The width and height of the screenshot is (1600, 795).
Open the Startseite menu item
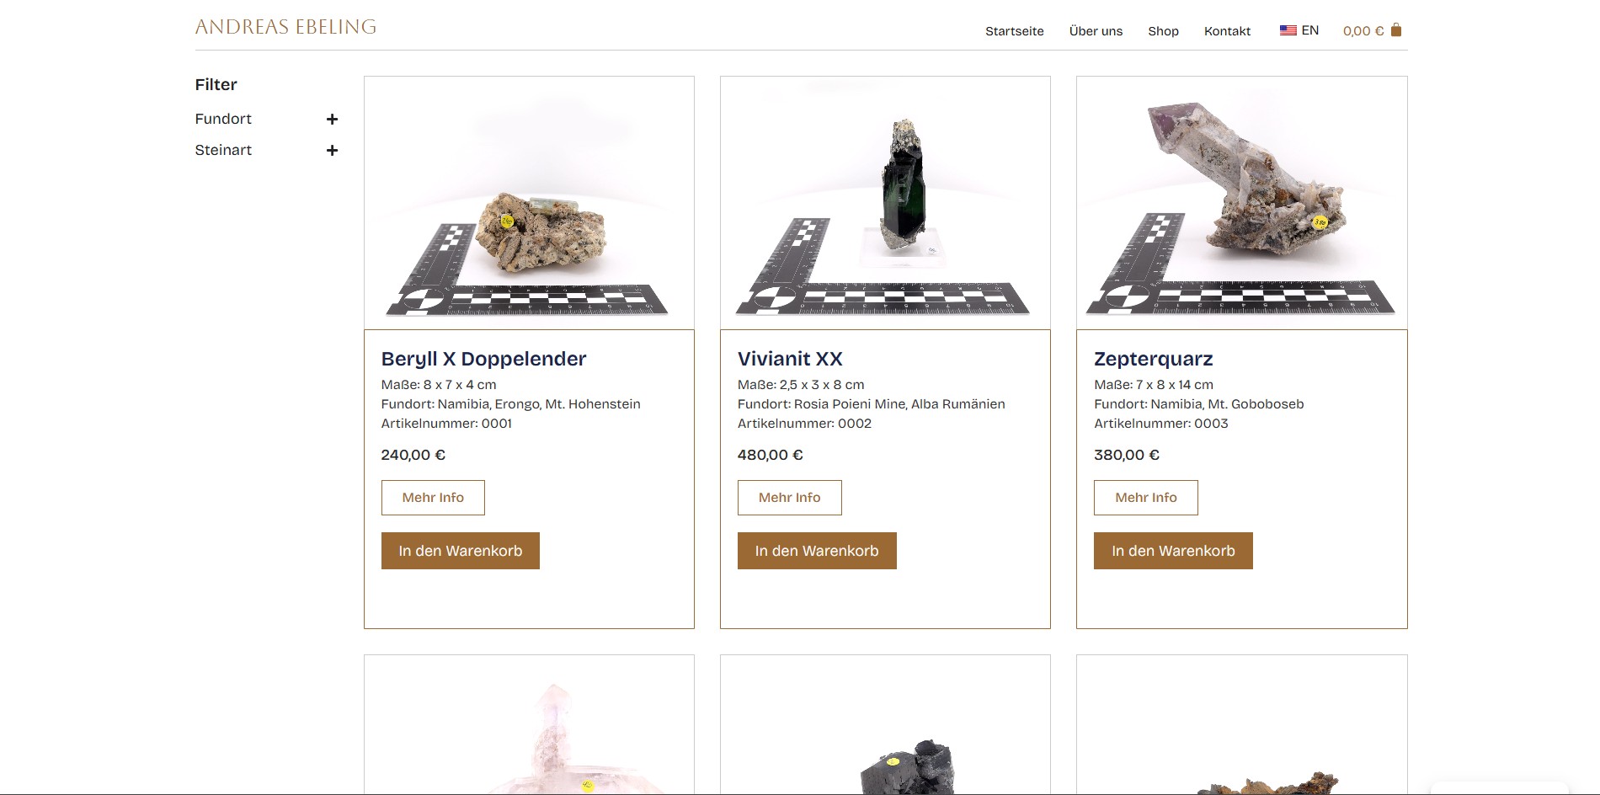(x=1015, y=31)
